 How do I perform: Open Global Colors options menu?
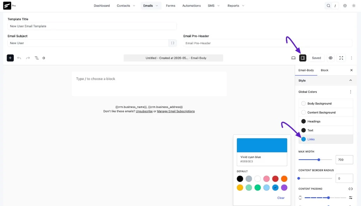tap(351, 92)
